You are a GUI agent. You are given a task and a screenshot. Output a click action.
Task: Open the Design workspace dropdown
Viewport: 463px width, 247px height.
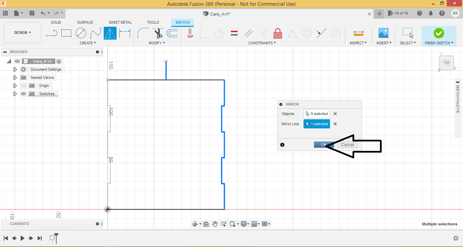coord(22,32)
